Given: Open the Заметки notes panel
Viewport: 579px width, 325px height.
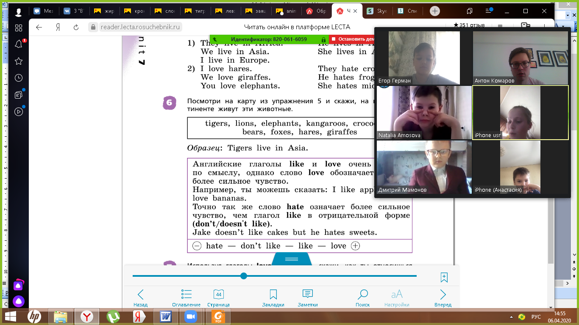Looking at the screenshot, I should [307, 298].
